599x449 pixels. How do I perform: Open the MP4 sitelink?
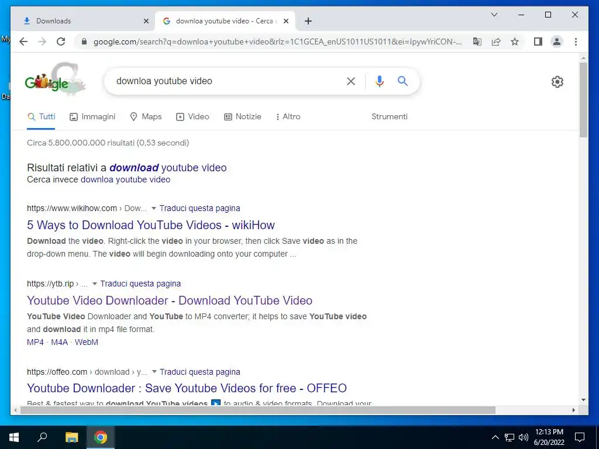click(x=35, y=342)
